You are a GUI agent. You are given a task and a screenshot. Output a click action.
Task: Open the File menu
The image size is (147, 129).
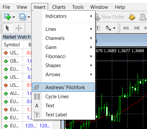6,7
